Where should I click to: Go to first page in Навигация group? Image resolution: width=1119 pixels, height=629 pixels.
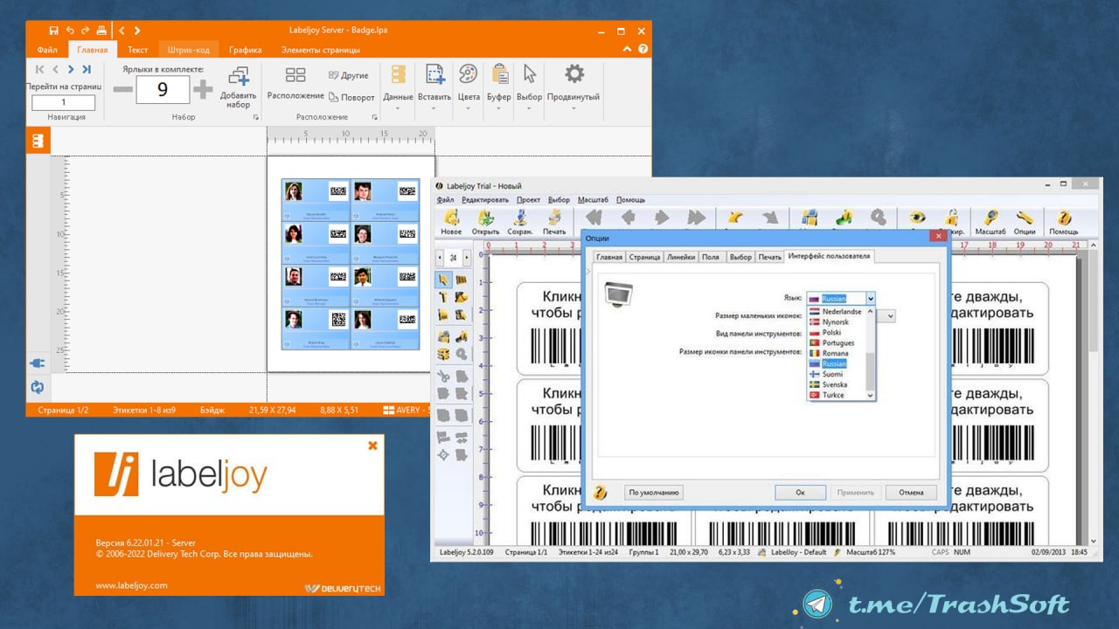click(x=39, y=69)
